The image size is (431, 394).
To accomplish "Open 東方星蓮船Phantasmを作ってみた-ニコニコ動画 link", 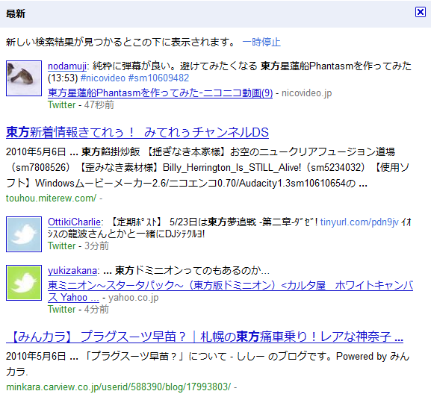I will click(x=161, y=93).
